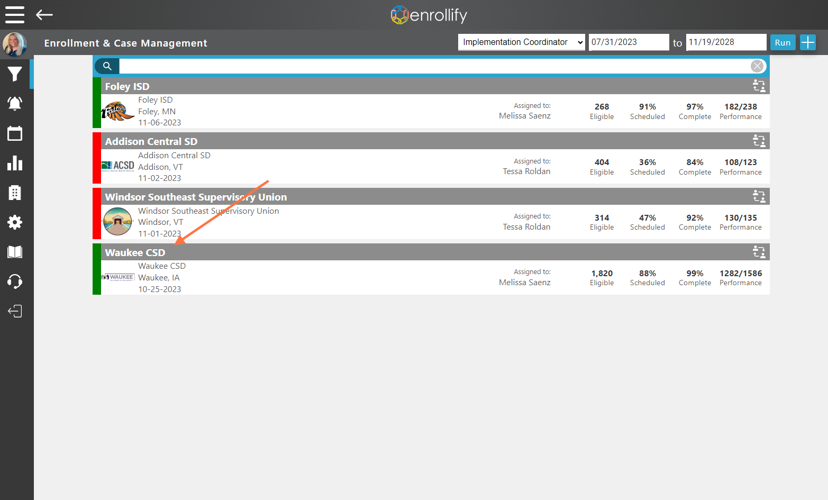Open the calendar sidebar icon
This screenshot has height=500, width=828.
(15, 133)
